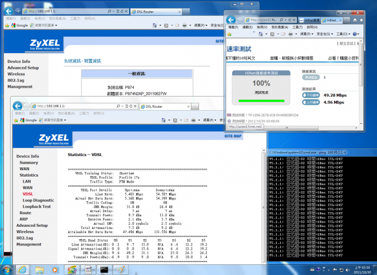Click the printer icon in the rear router window toolbar

click(x=184, y=25)
